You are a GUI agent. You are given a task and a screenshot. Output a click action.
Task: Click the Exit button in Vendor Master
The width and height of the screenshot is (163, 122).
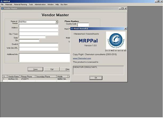tap(52, 69)
